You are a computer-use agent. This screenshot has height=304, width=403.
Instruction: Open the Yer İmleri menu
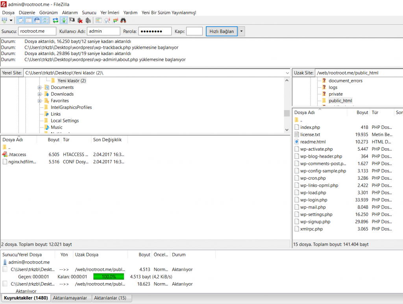(x=110, y=13)
